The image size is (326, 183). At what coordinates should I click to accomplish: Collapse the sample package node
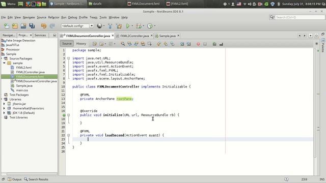tap(4, 63)
